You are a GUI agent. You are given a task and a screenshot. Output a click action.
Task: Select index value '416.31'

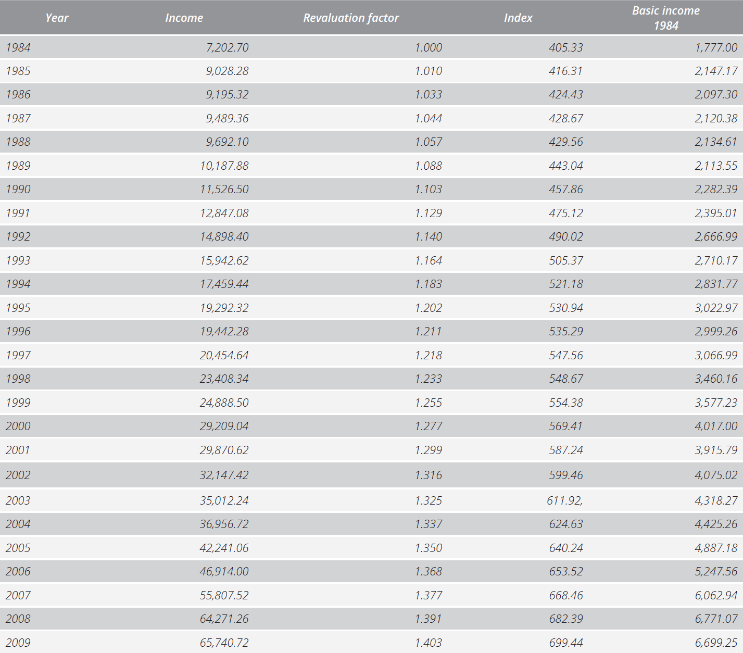[x=566, y=71]
